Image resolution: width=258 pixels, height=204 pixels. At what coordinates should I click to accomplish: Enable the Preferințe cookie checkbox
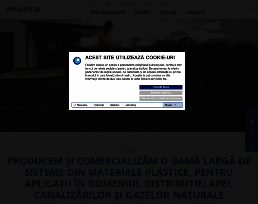(x=91, y=105)
